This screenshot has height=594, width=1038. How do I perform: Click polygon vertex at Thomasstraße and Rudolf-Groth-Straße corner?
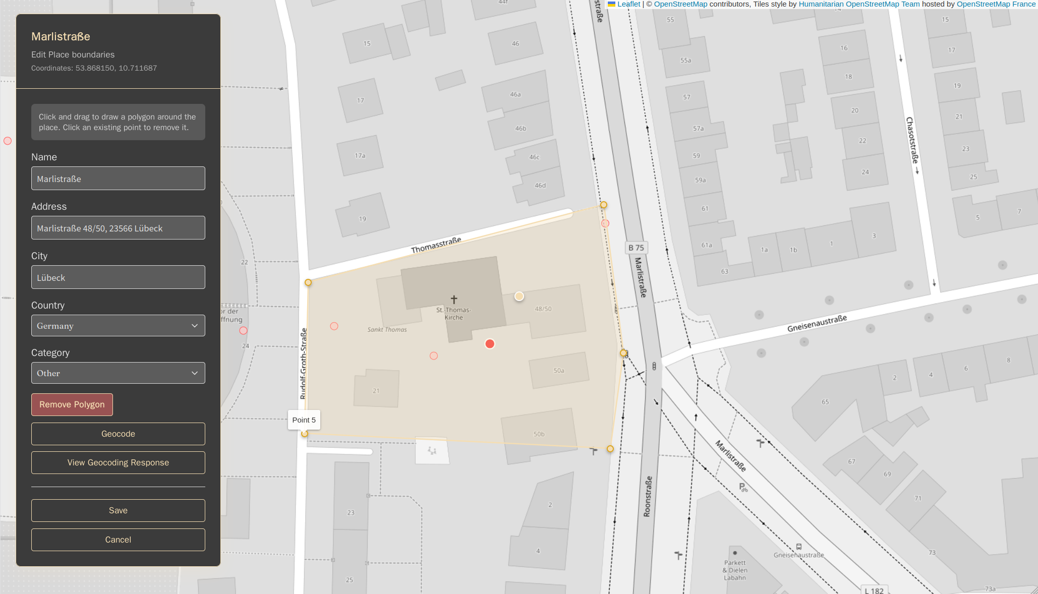[308, 282]
